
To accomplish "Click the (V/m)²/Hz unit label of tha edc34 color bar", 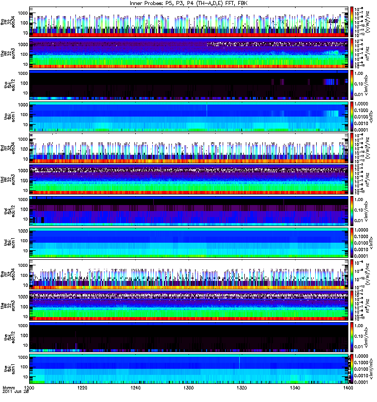I will pos(367,22).
